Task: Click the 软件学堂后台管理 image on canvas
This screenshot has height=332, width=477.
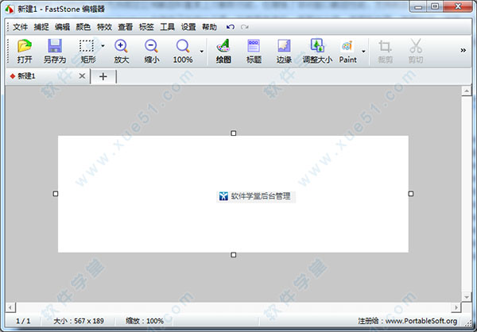Action: tap(256, 196)
